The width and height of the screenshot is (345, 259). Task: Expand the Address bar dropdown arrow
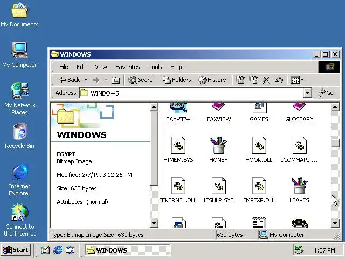click(x=308, y=93)
